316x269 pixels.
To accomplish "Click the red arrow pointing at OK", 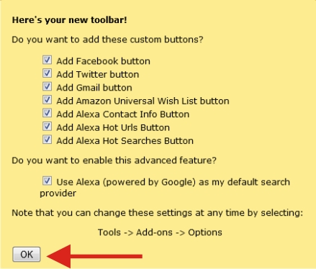I will (x=94, y=256).
